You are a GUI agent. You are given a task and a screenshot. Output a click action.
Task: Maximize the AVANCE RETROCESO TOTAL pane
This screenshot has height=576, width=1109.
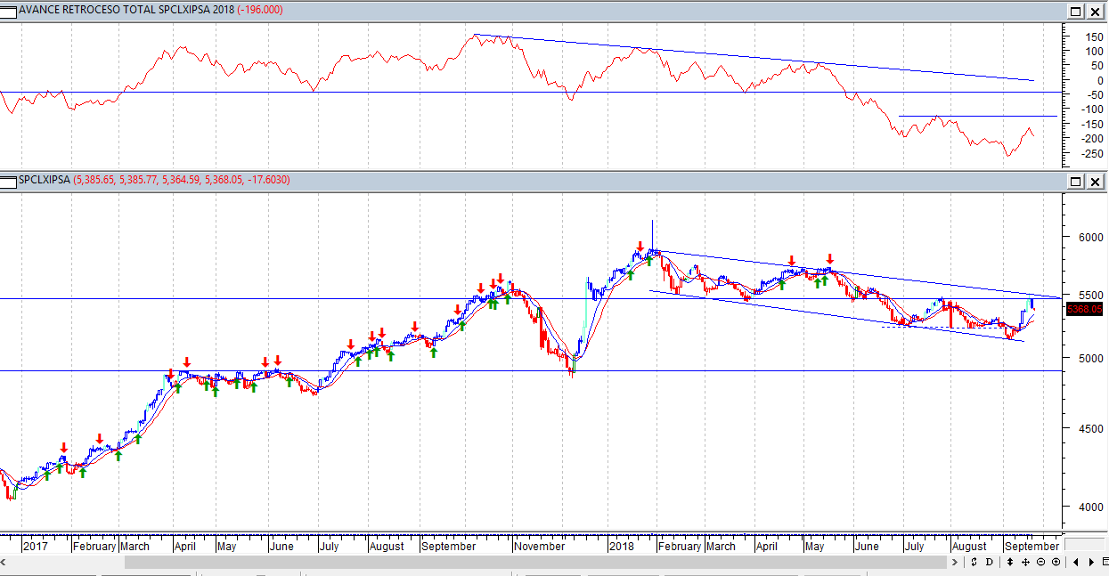click(x=1075, y=11)
